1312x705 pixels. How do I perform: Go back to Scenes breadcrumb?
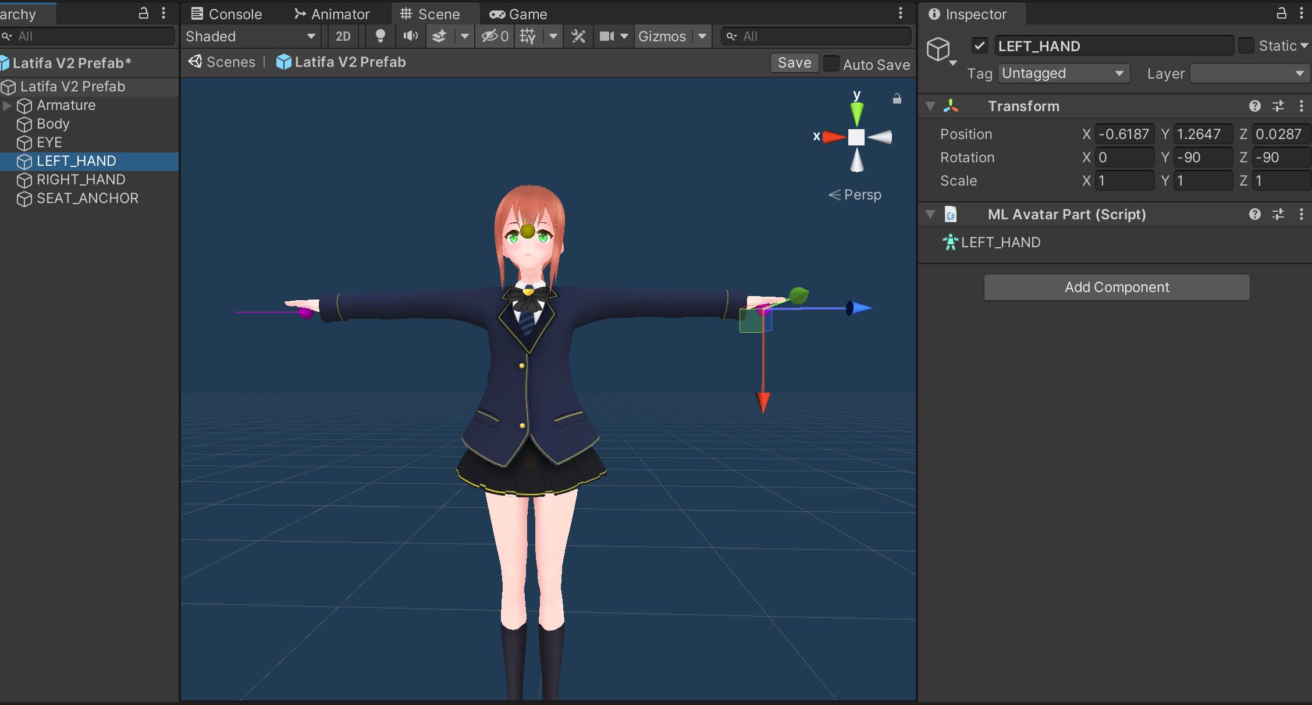222,62
